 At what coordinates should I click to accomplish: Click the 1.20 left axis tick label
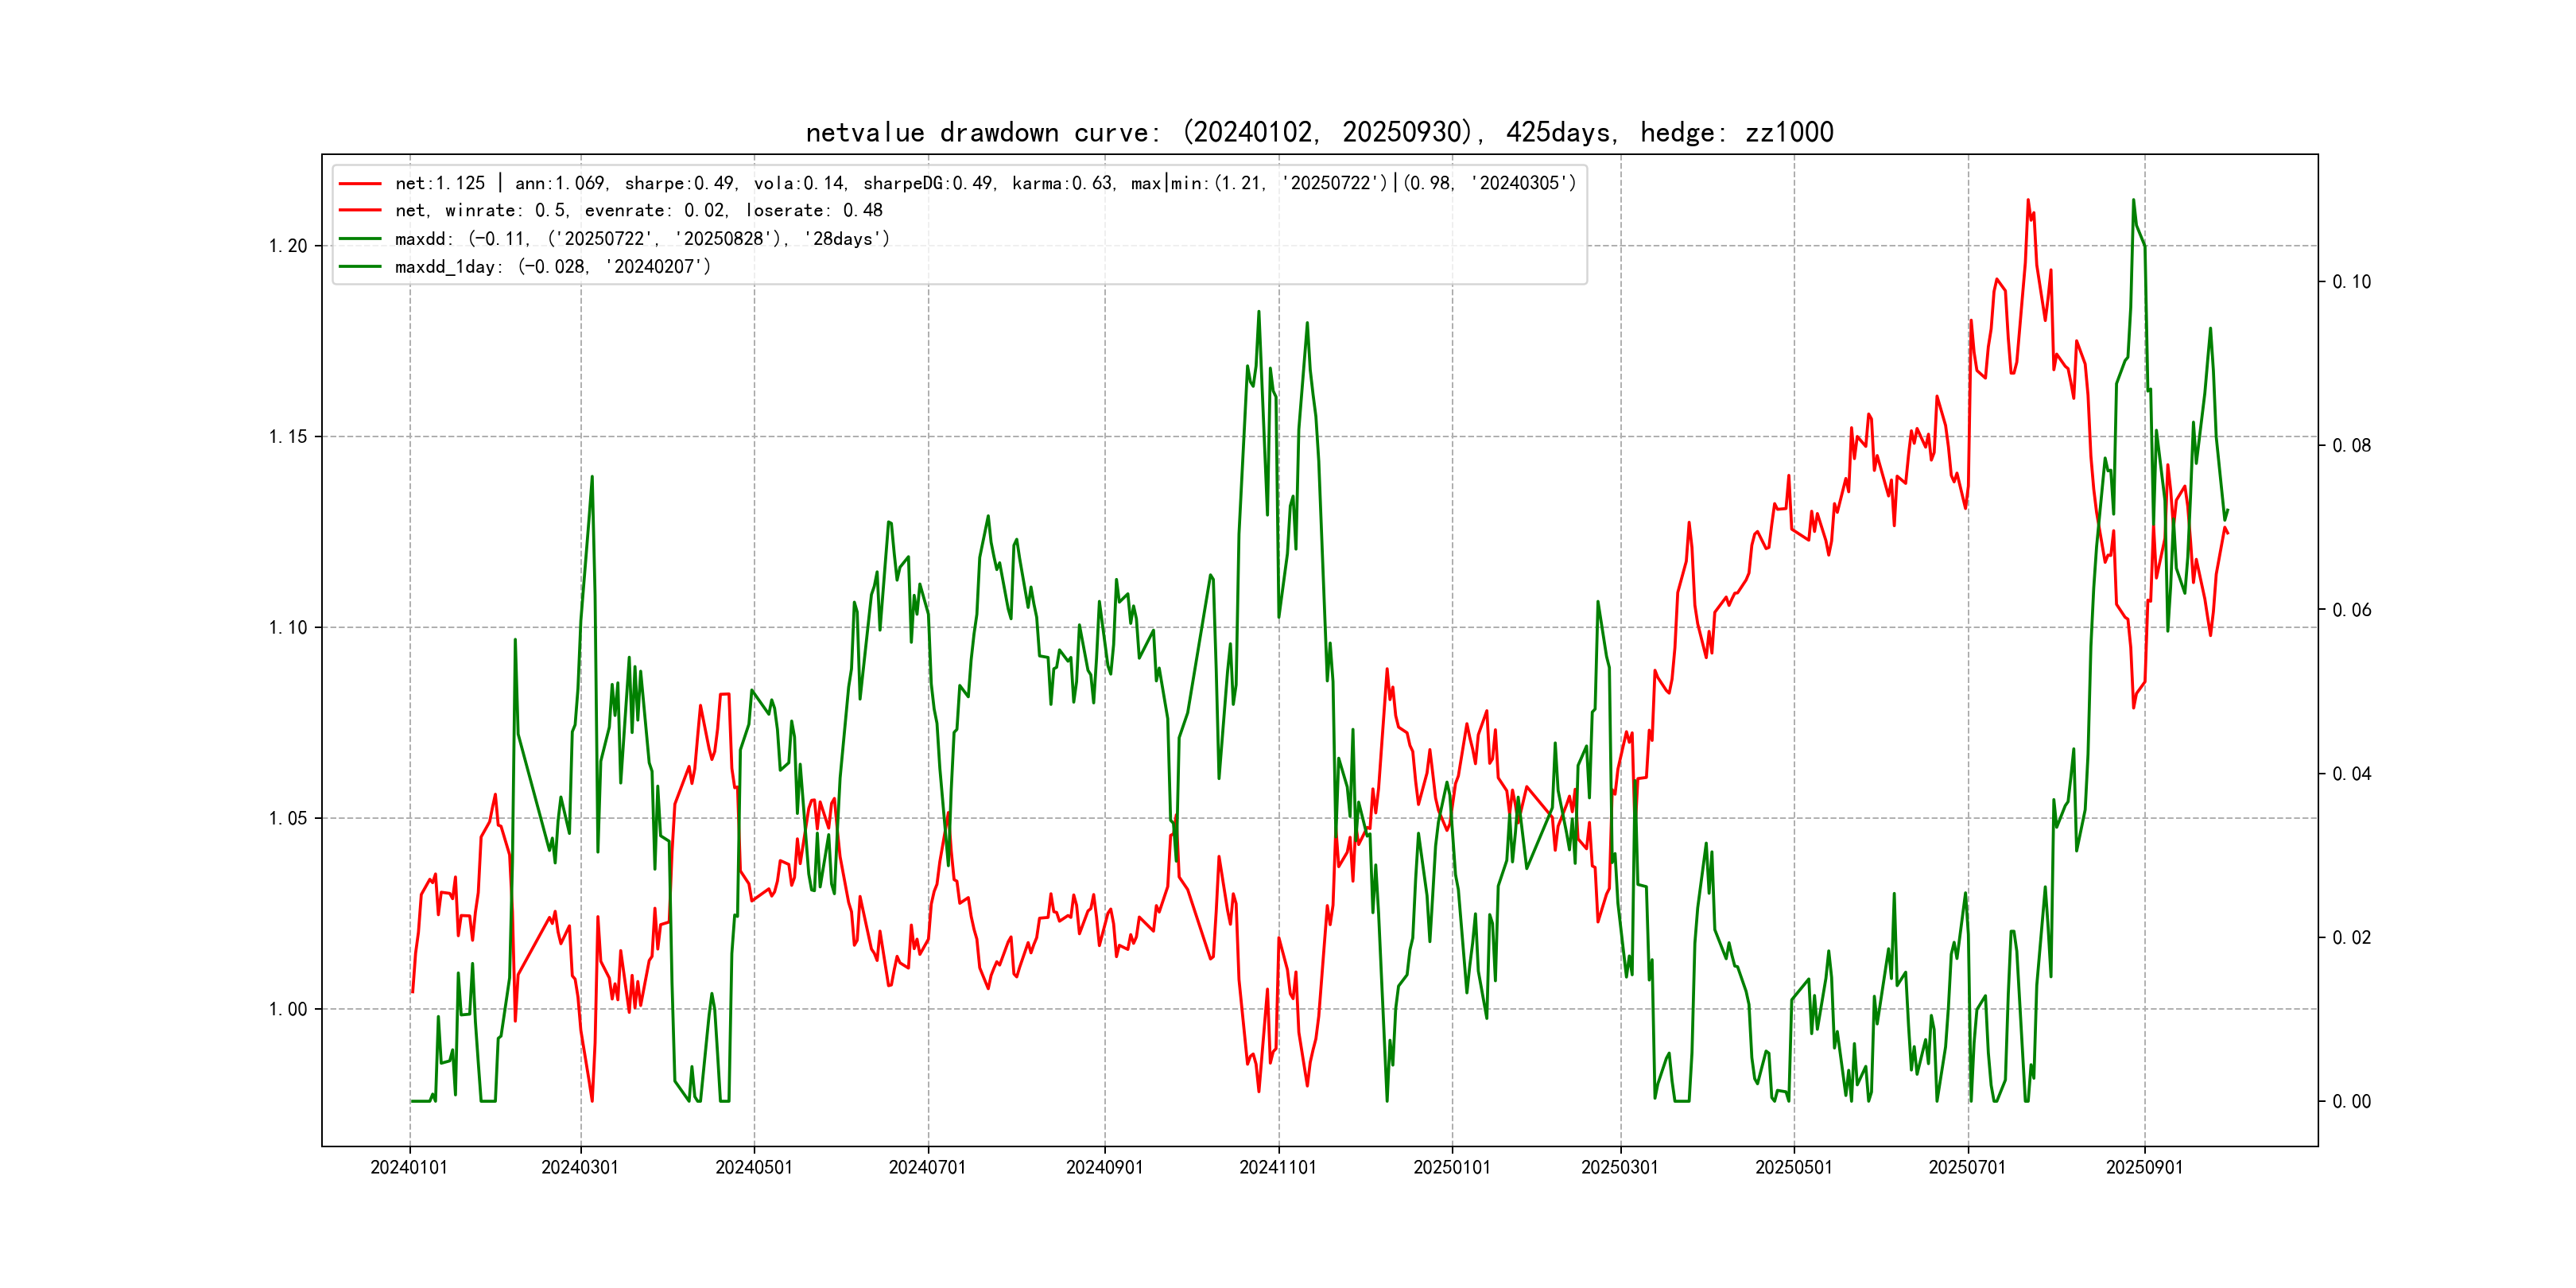pyautogui.click(x=288, y=246)
